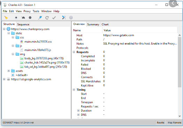Toggle the turtle Throttling icon

pos(23,18)
